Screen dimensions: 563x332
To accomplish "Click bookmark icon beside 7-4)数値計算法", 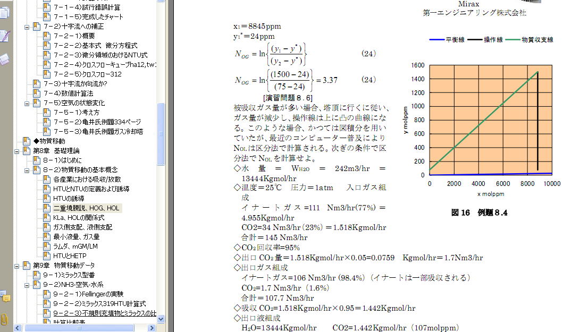I will pyautogui.click(x=37, y=93).
